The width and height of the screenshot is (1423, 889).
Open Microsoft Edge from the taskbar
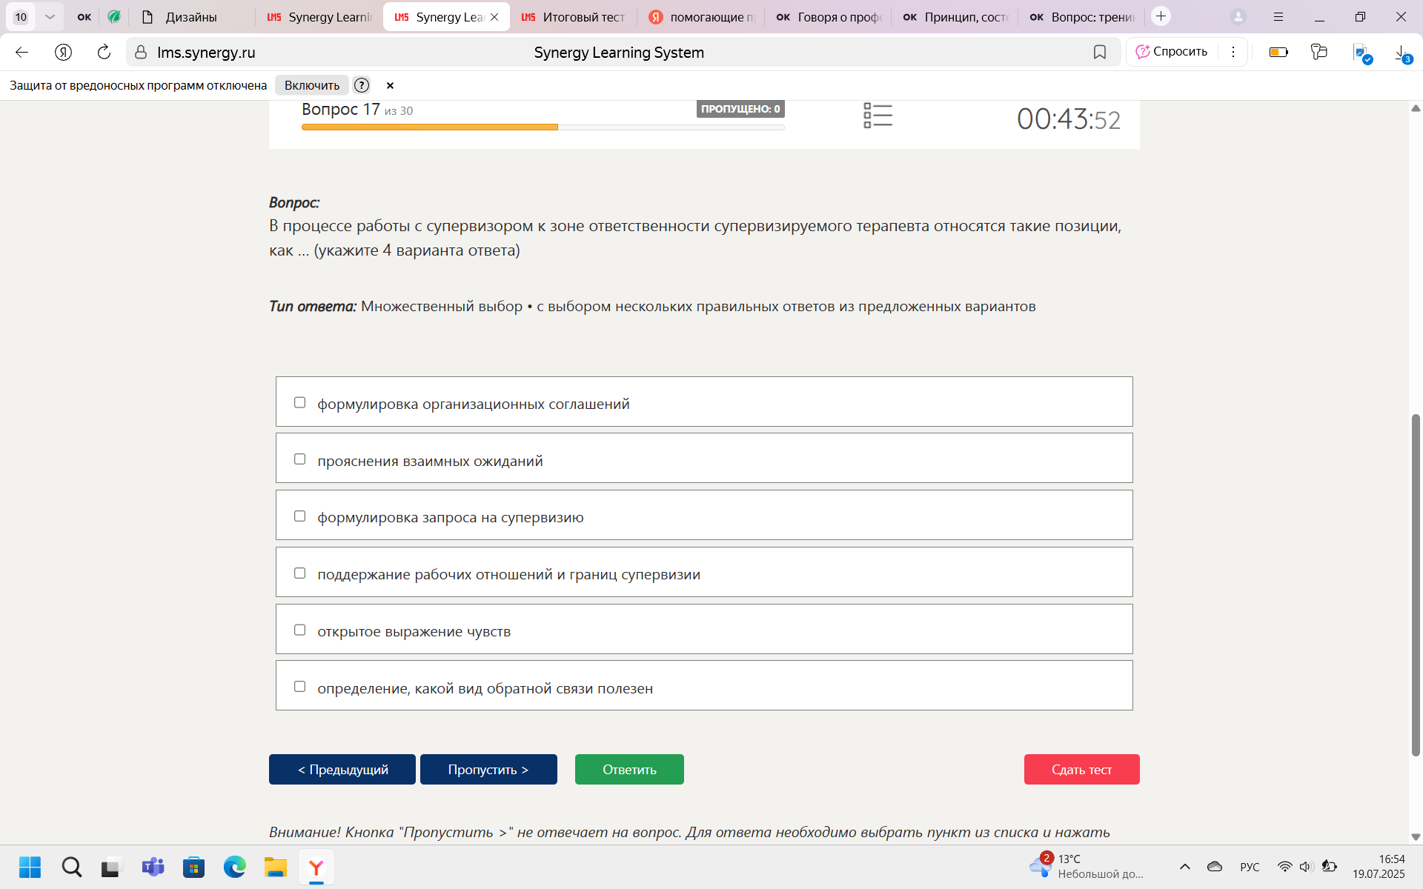235,867
